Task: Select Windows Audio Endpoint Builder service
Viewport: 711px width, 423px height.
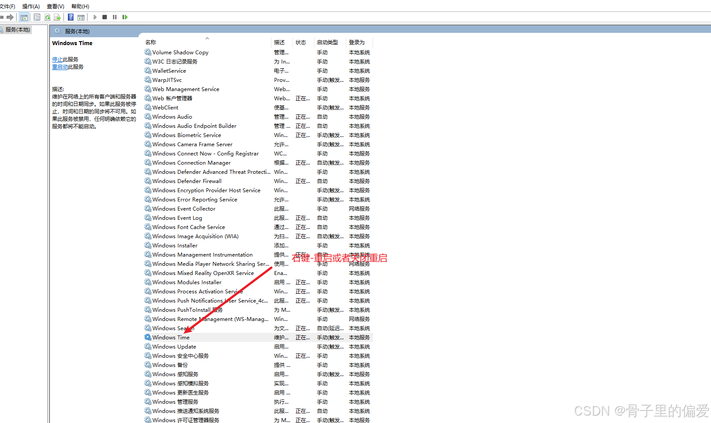Action: pos(258,126)
